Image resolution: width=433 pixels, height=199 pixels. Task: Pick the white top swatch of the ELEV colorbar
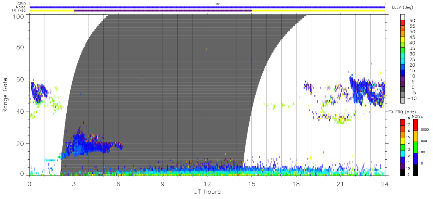coord(403,17)
